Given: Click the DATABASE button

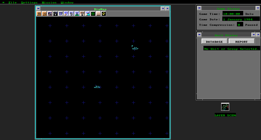Looking at the screenshot, I should (x=214, y=41).
